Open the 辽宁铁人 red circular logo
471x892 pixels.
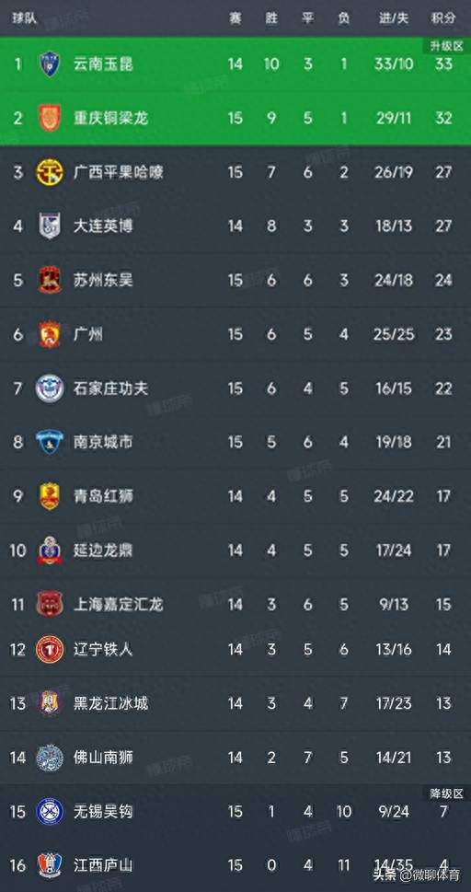50,649
